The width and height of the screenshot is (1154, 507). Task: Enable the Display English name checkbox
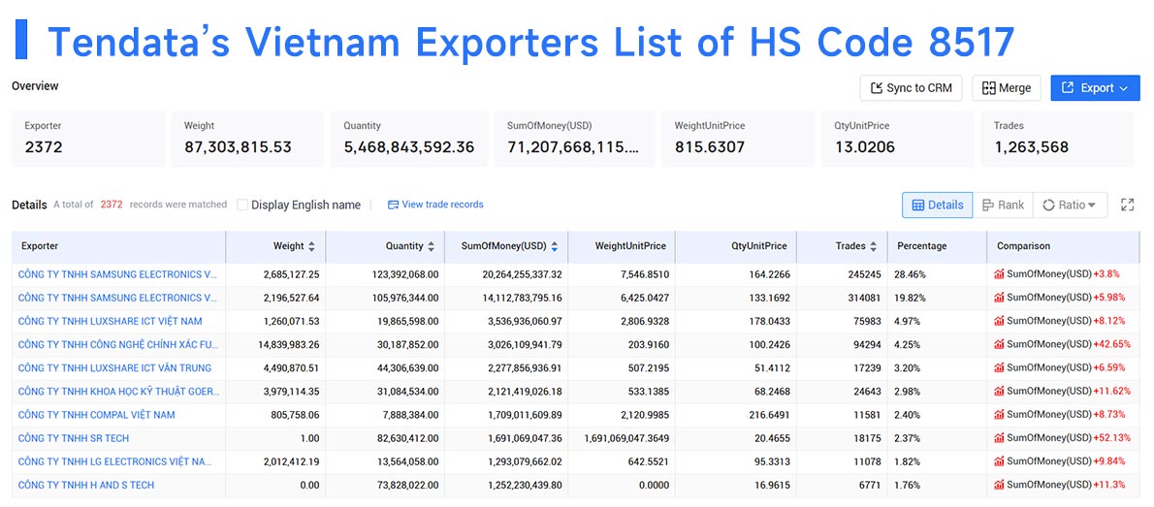pos(242,205)
